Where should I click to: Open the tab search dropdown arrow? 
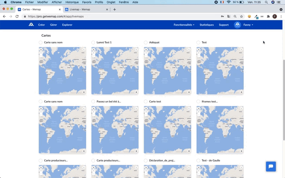tap(281, 10)
